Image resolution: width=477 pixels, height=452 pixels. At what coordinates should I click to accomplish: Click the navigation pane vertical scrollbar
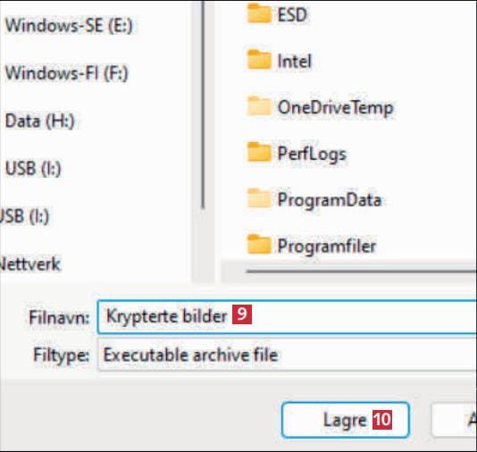203,105
